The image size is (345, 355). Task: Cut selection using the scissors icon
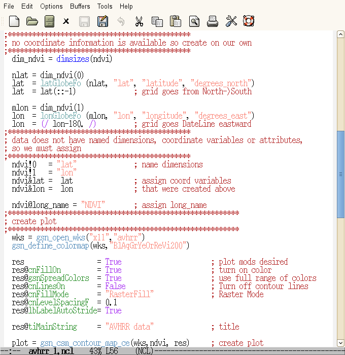[x=139, y=21]
